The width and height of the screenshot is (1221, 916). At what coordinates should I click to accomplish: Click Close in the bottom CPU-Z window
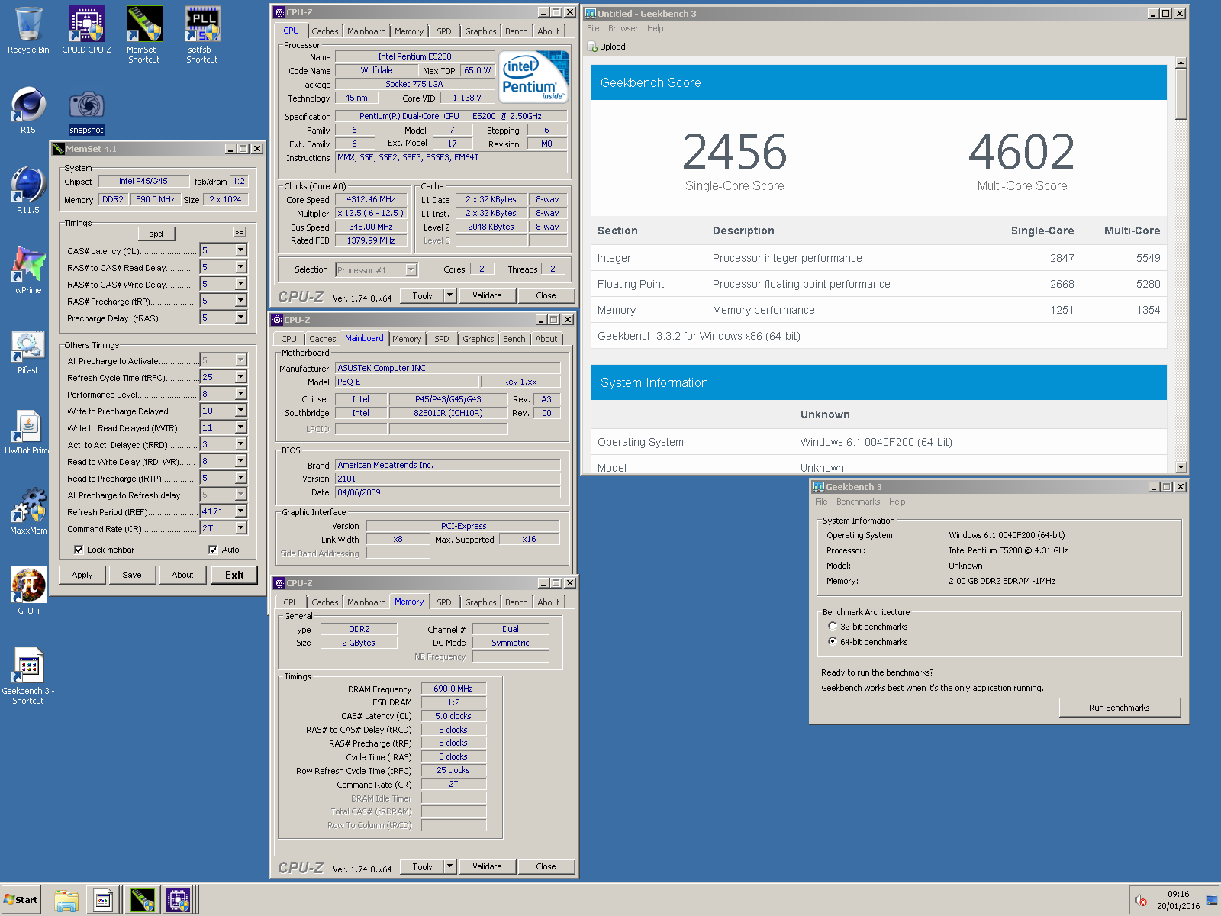546,866
